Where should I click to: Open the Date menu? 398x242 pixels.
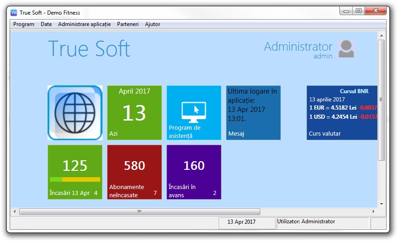coord(46,24)
